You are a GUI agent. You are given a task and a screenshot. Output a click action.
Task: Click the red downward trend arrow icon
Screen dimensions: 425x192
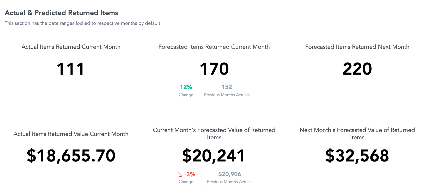180,174
